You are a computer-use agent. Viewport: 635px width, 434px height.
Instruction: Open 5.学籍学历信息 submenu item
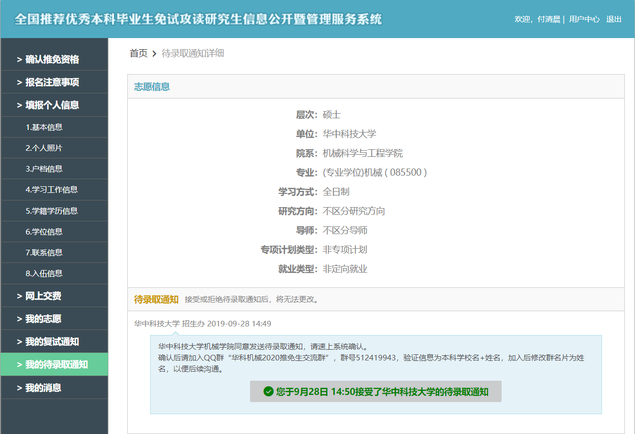click(52, 211)
